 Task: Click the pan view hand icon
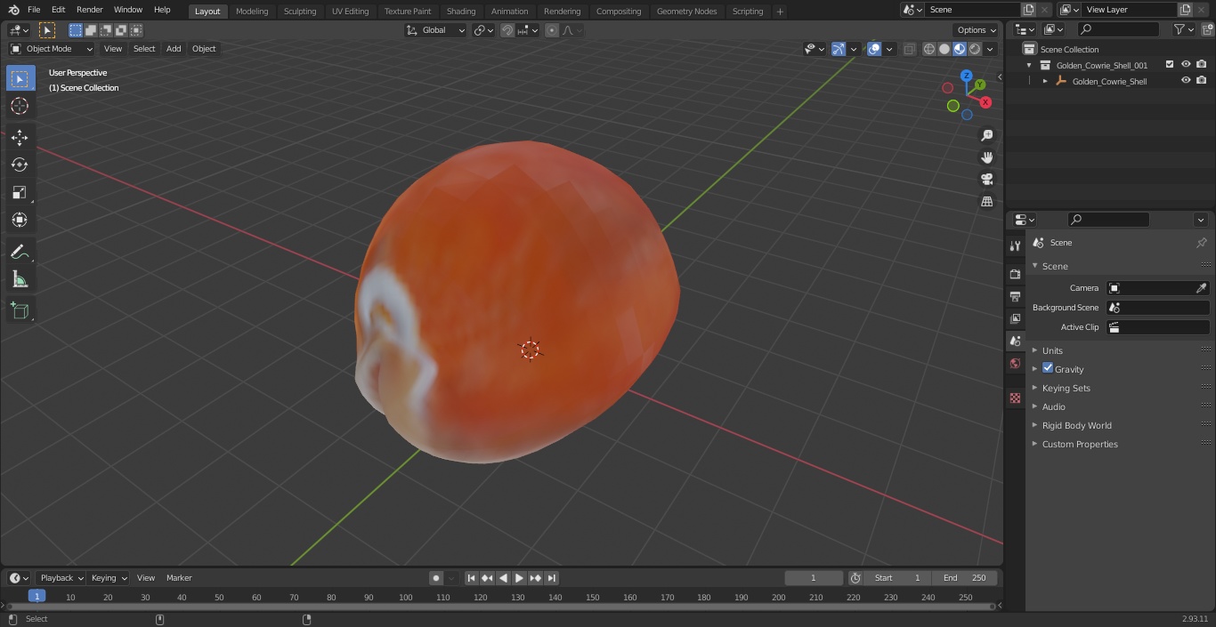[x=986, y=157]
